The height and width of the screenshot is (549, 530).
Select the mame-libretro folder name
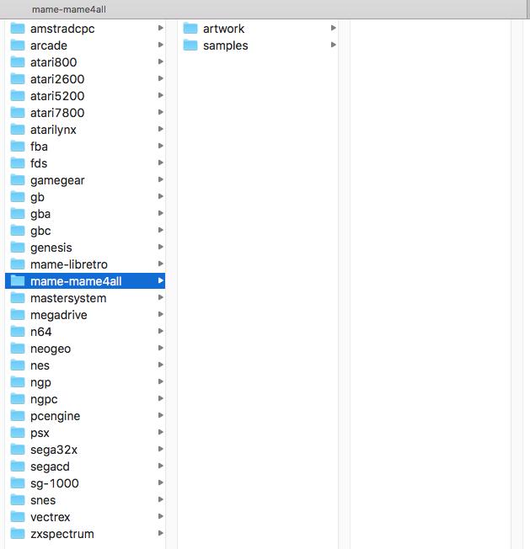pyautogui.click(x=69, y=264)
